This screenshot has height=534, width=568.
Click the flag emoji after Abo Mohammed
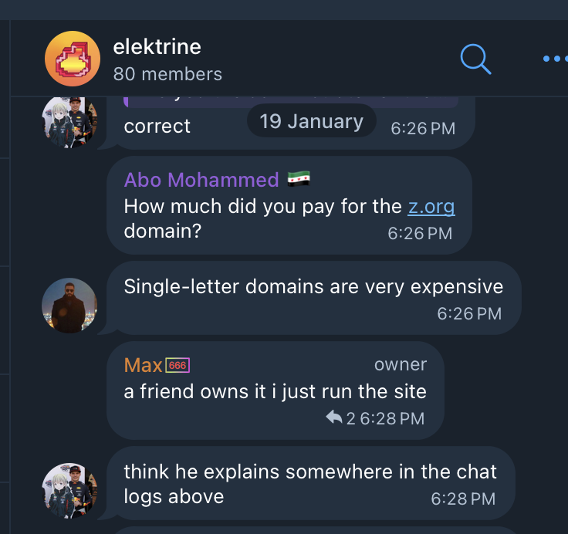tap(298, 180)
